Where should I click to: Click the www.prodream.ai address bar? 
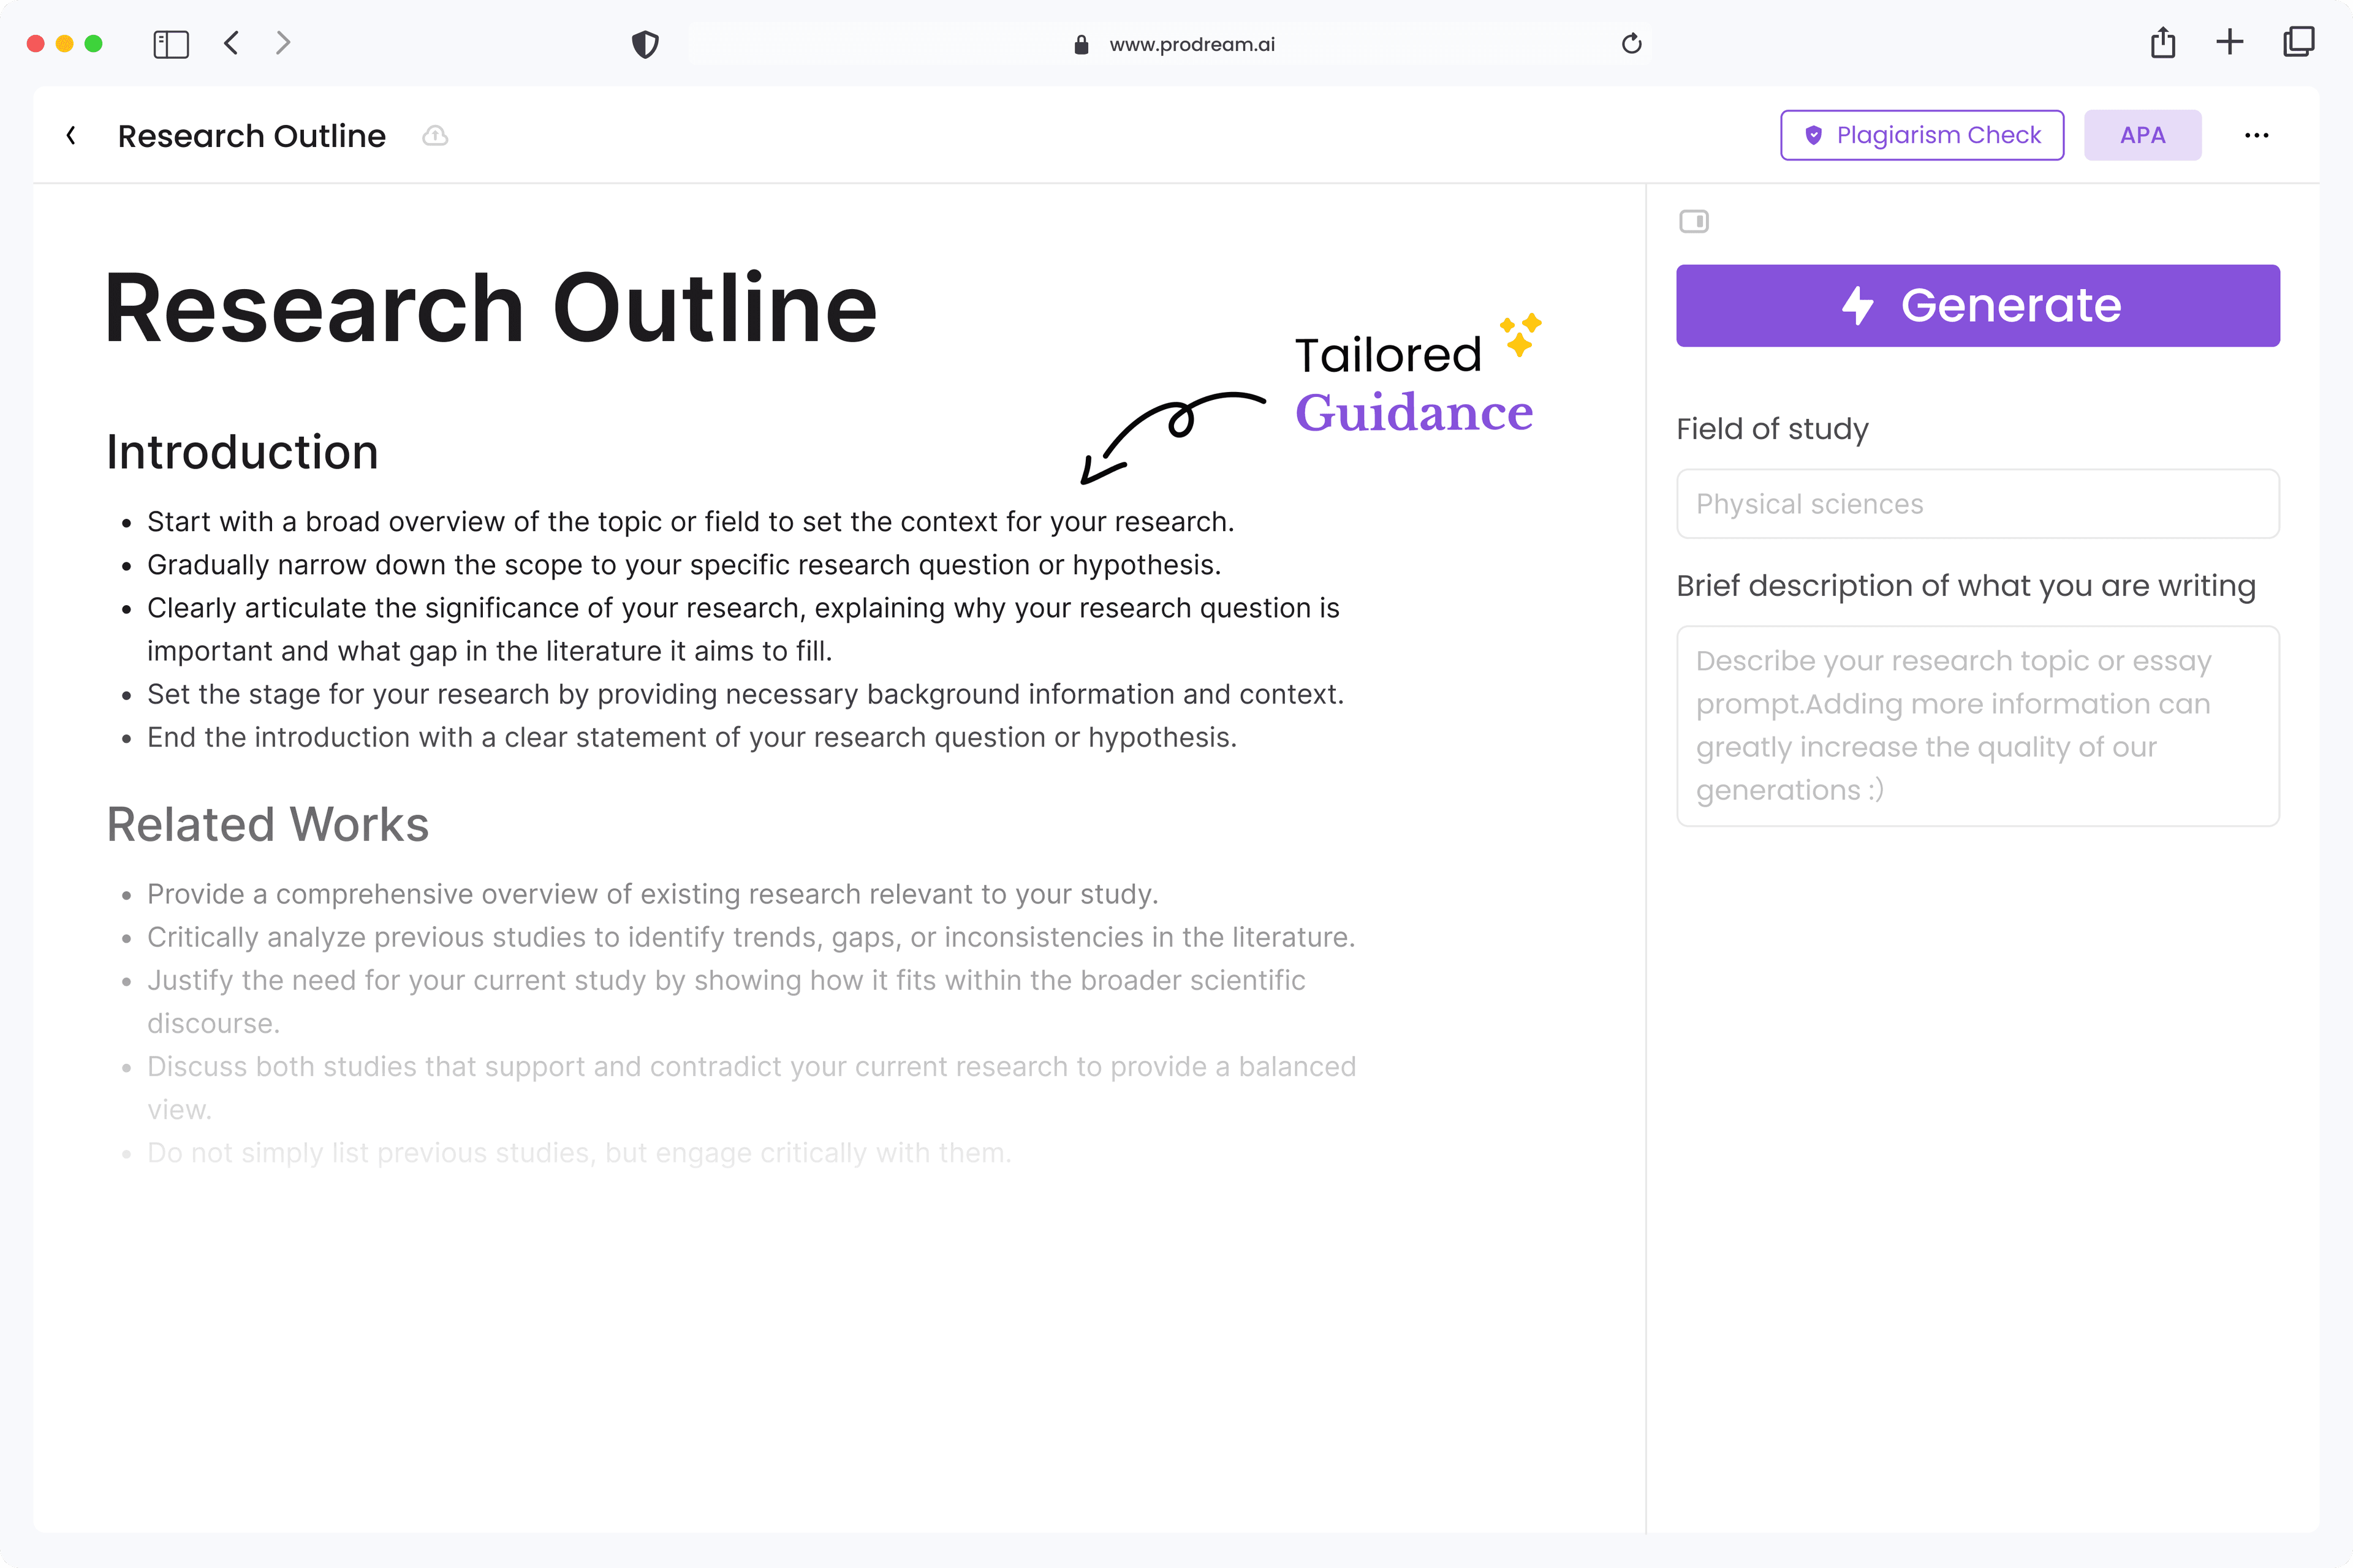[x=1170, y=44]
